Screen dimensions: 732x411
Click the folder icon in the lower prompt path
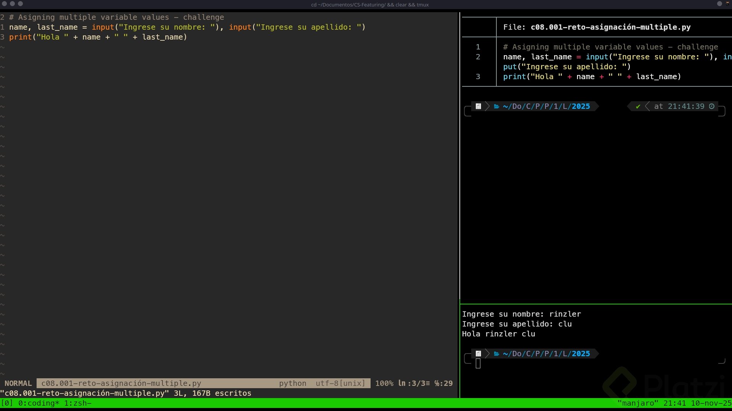pos(496,354)
